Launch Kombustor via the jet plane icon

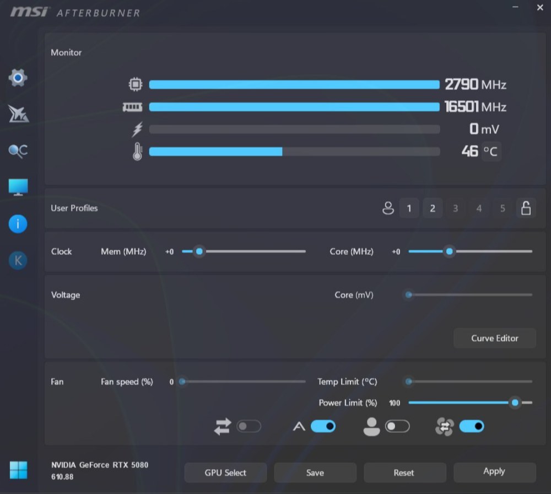(18, 114)
